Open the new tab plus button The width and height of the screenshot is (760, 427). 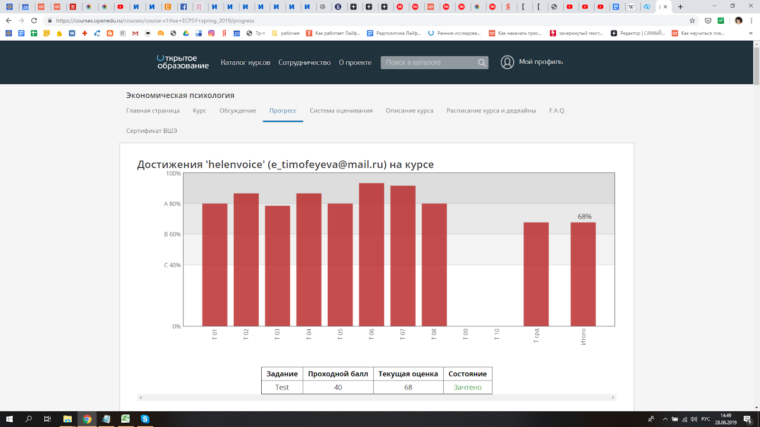click(x=680, y=7)
